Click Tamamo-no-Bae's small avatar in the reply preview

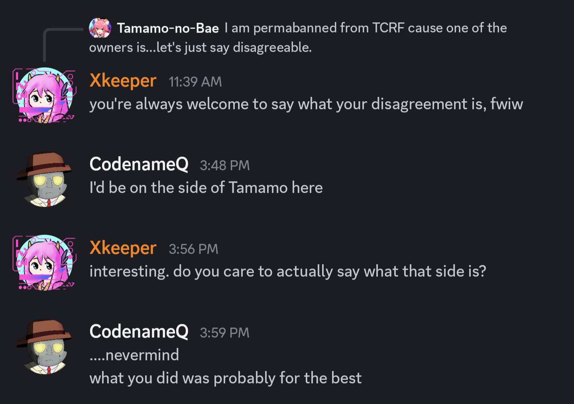(x=100, y=28)
